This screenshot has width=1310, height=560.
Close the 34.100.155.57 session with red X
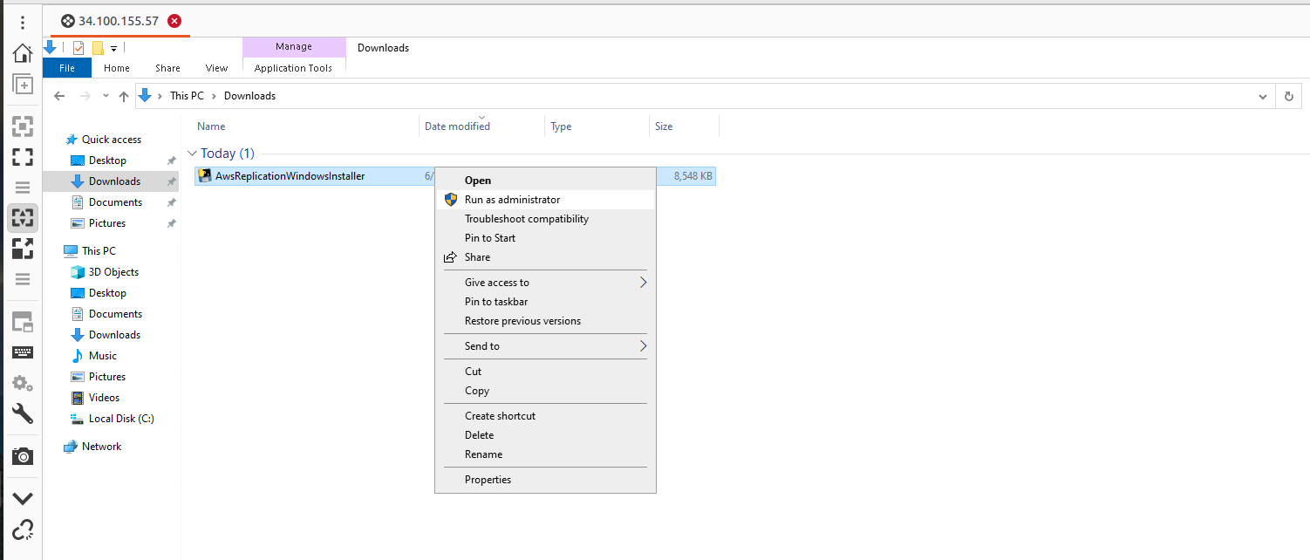coord(174,21)
